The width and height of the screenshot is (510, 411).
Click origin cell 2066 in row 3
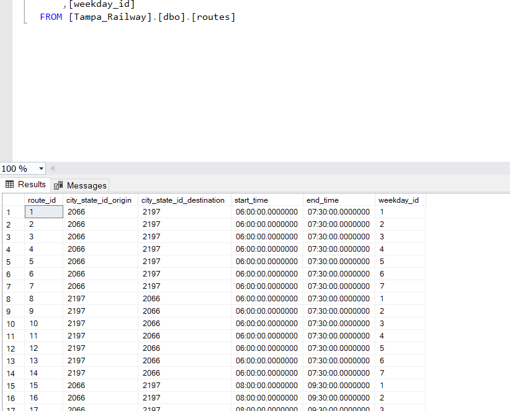click(x=100, y=237)
